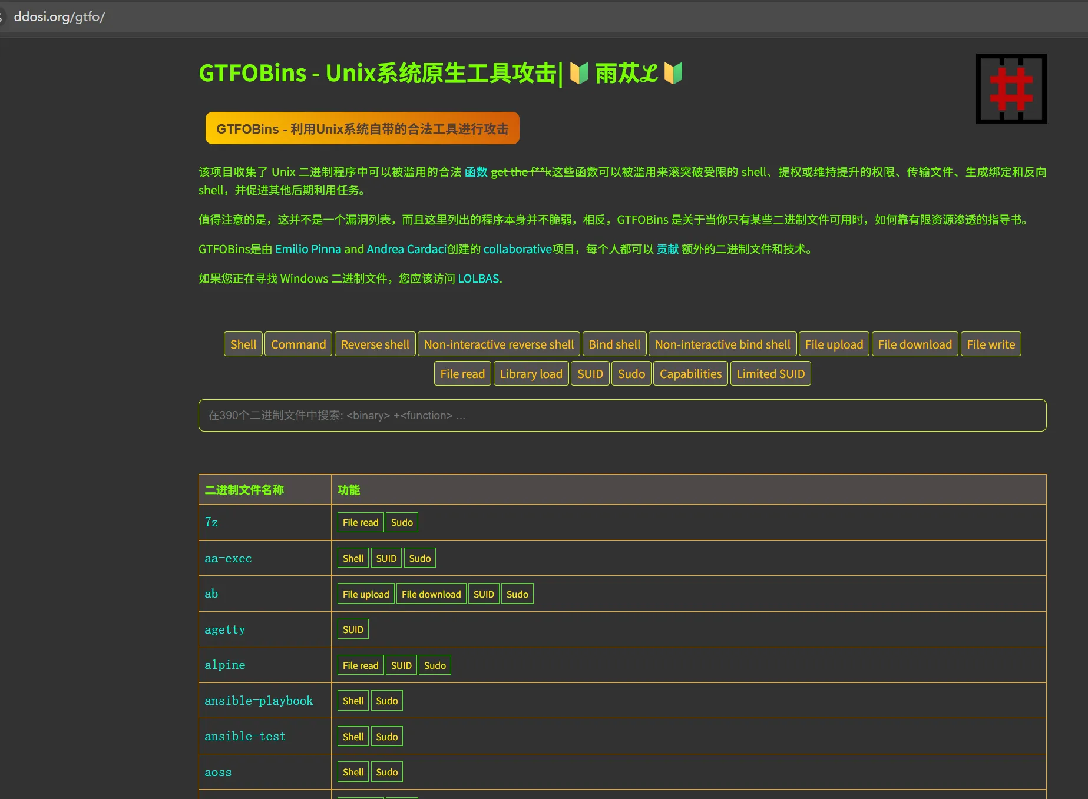Click SUID tag in ab row
1088x799 pixels.
pos(484,594)
